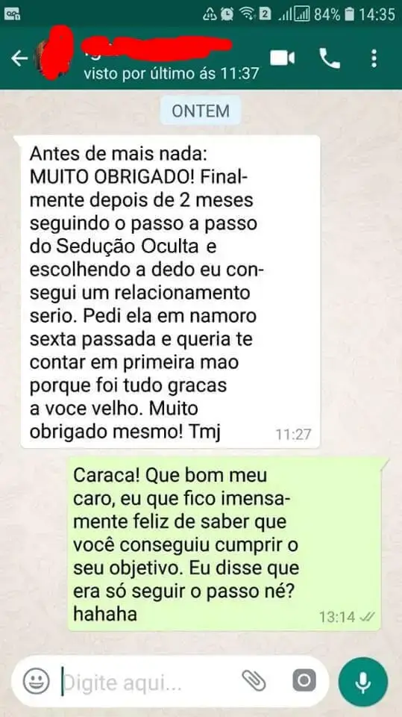Tap the read receipt double checkmarks
The height and width of the screenshot is (717, 402).
(367, 617)
